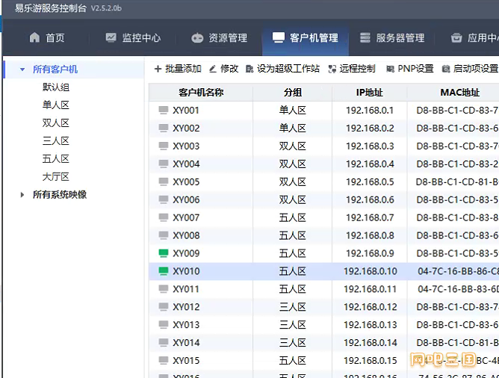Click the green monitor icon for XY010

coord(164,271)
